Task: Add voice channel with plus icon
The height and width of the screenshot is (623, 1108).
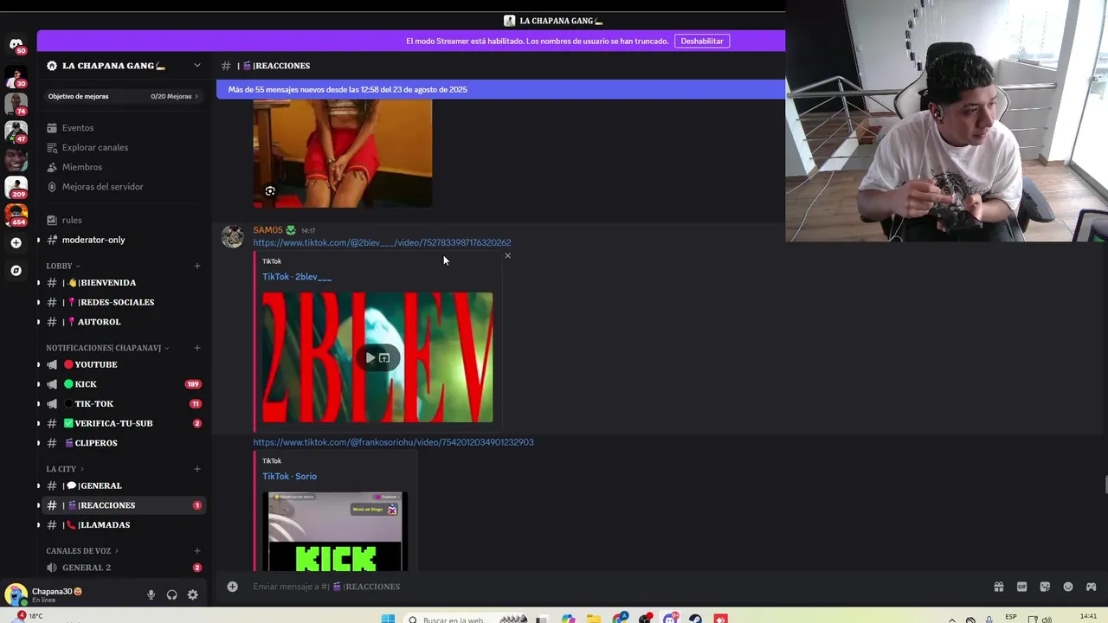Action: [x=197, y=551]
